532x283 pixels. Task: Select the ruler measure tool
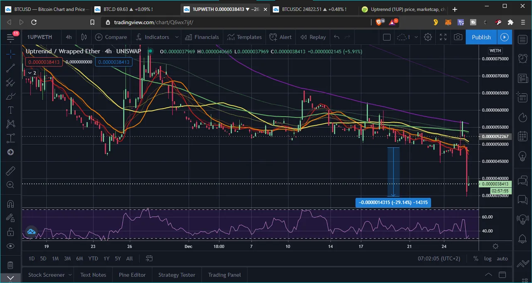pyautogui.click(x=11, y=171)
